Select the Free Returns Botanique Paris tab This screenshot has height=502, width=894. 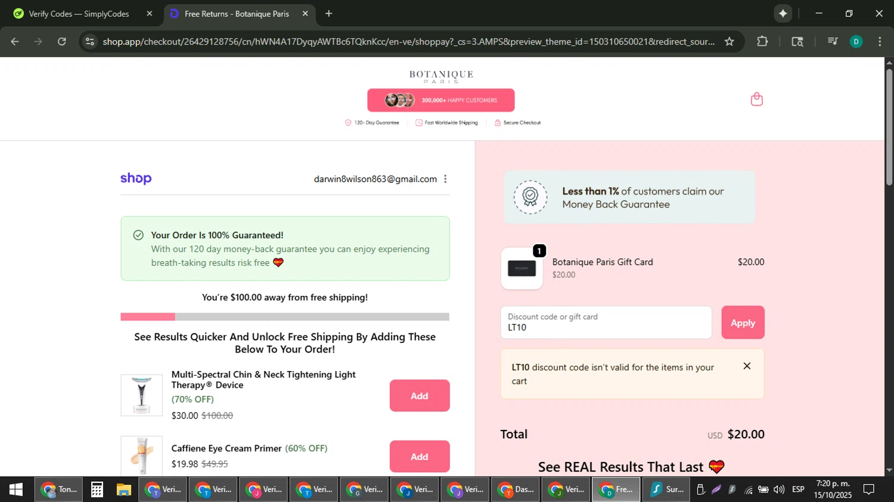tap(237, 14)
